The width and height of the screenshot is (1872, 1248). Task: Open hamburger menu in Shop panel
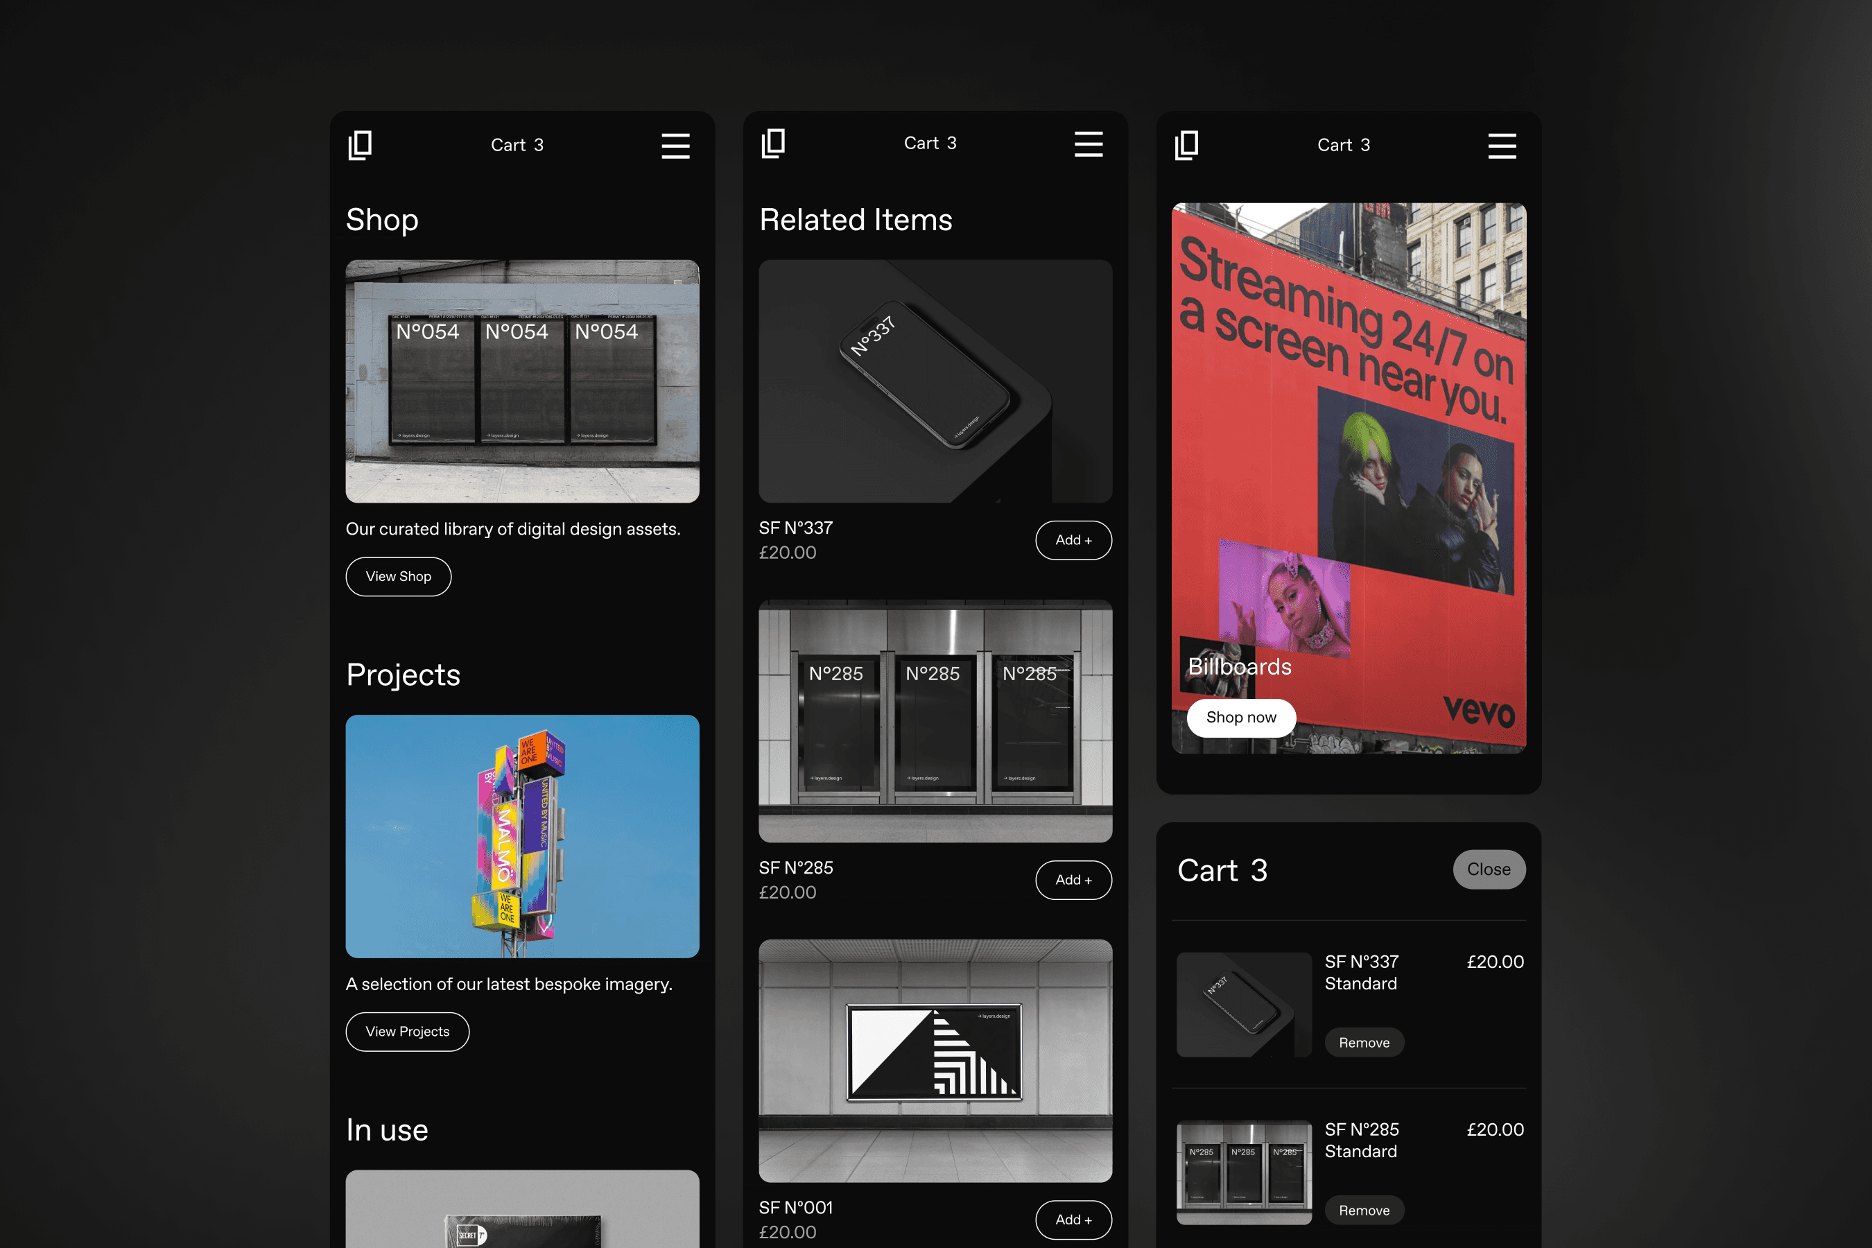coord(675,146)
